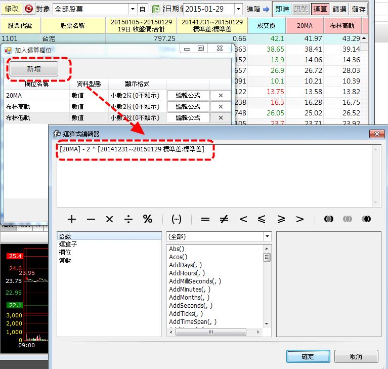Insert the not-equal comparison operator
This screenshot has height=369, width=388.
point(224,219)
